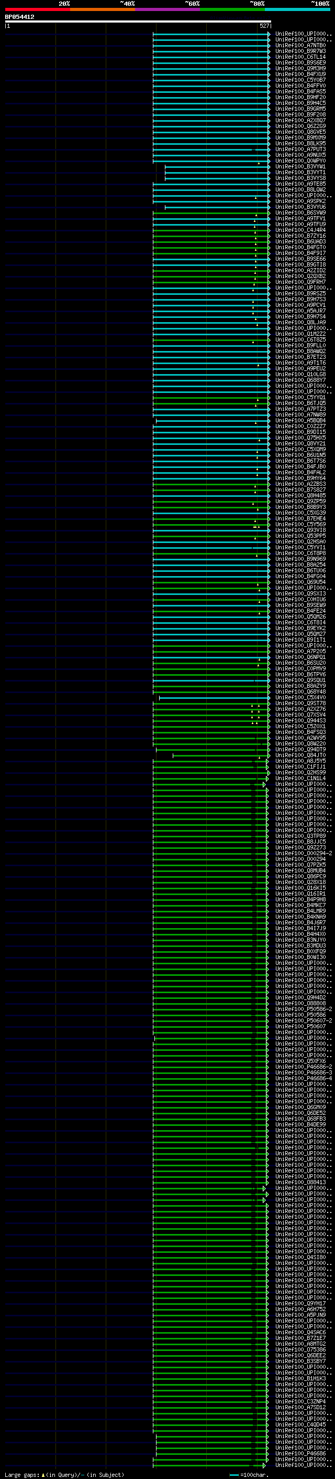
Task: Pick the UniRef100_B9F208 label
Action: coord(300,114)
